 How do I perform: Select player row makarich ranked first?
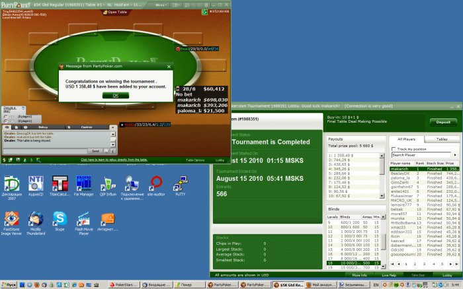point(425,169)
